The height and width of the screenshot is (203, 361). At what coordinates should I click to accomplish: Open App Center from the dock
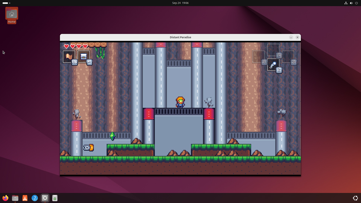coord(25,198)
